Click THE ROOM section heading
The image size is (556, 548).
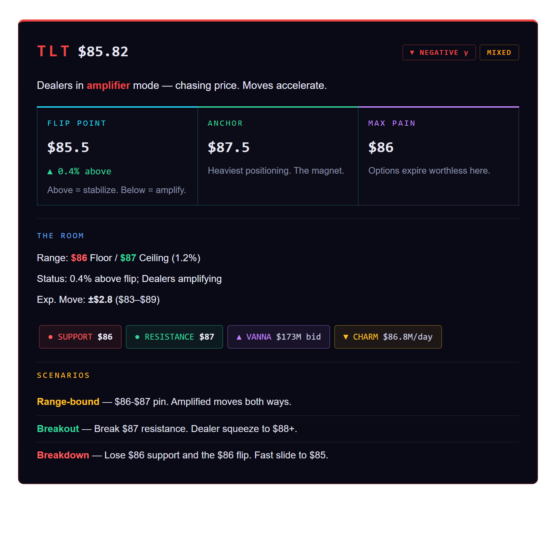(60, 236)
